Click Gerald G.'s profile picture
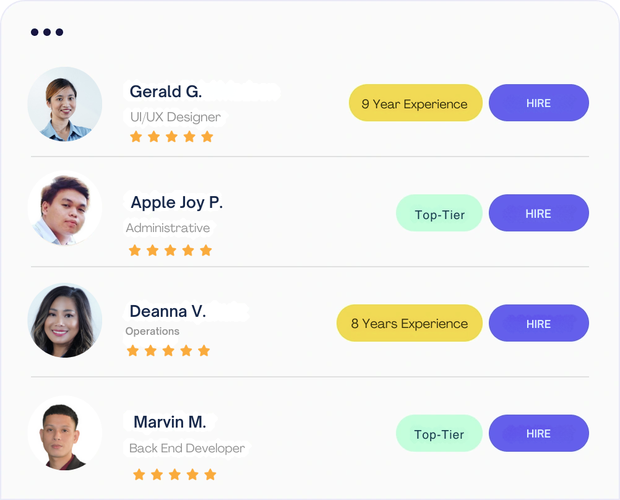620x500 pixels. (64, 104)
